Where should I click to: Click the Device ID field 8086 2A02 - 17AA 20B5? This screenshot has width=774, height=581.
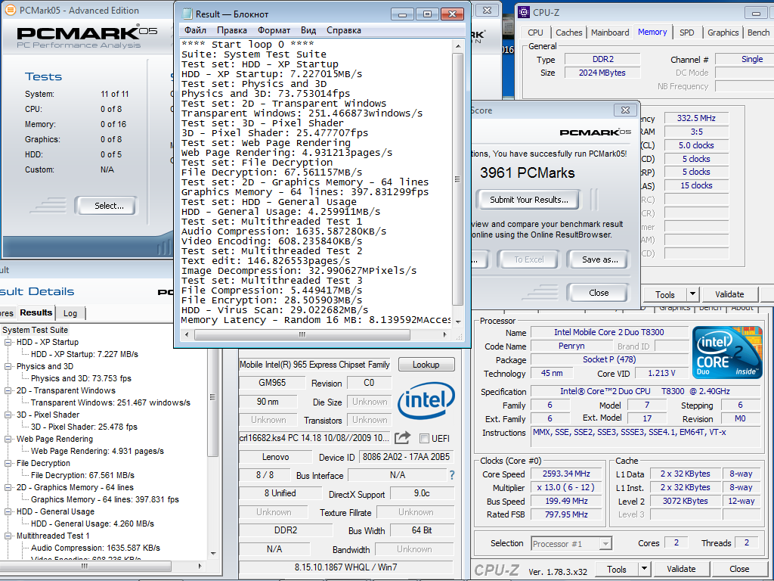point(406,457)
